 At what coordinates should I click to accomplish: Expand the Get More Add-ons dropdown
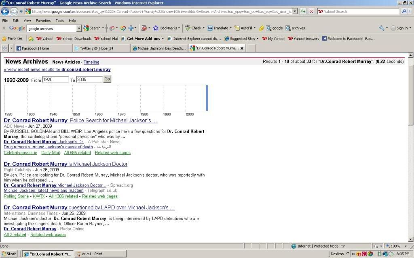[x=163, y=39]
